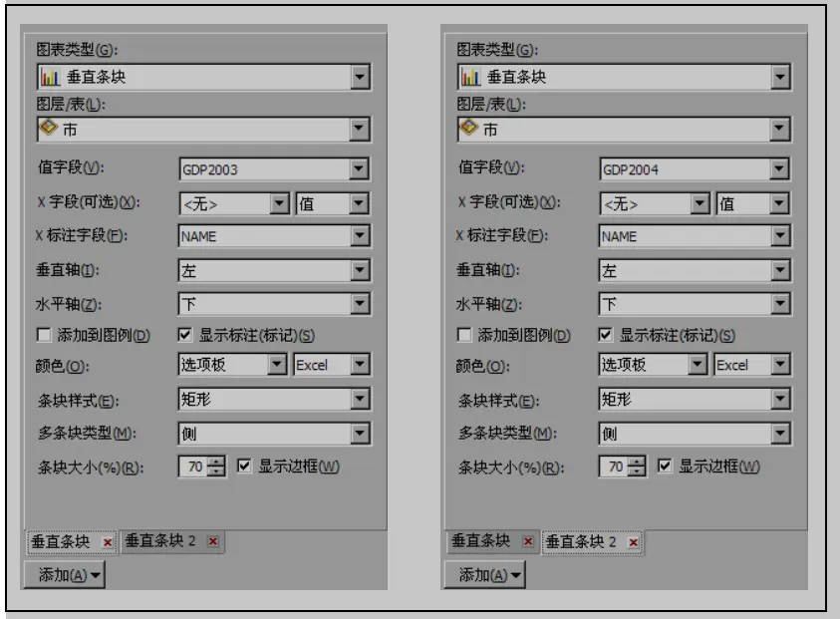The height and width of the screenshot is (619, 840).
Task: Click layer icon beside 市 in left panel
Action: pyautogui.click(x=49, y=128)
